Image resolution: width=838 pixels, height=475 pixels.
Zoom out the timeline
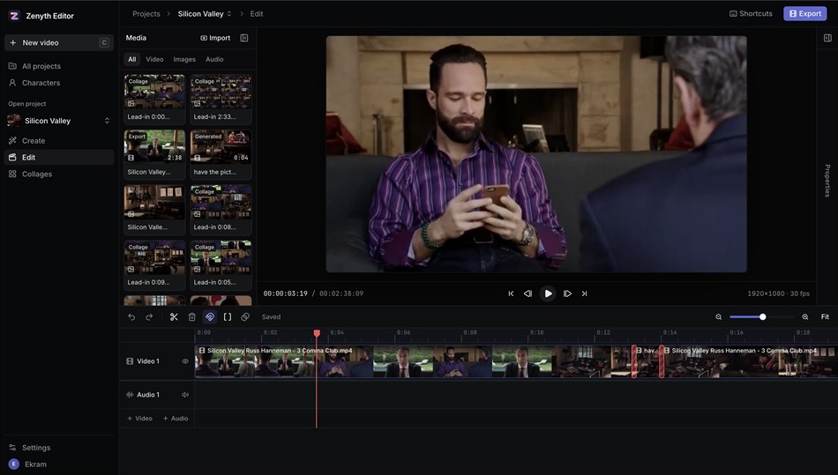719,317
